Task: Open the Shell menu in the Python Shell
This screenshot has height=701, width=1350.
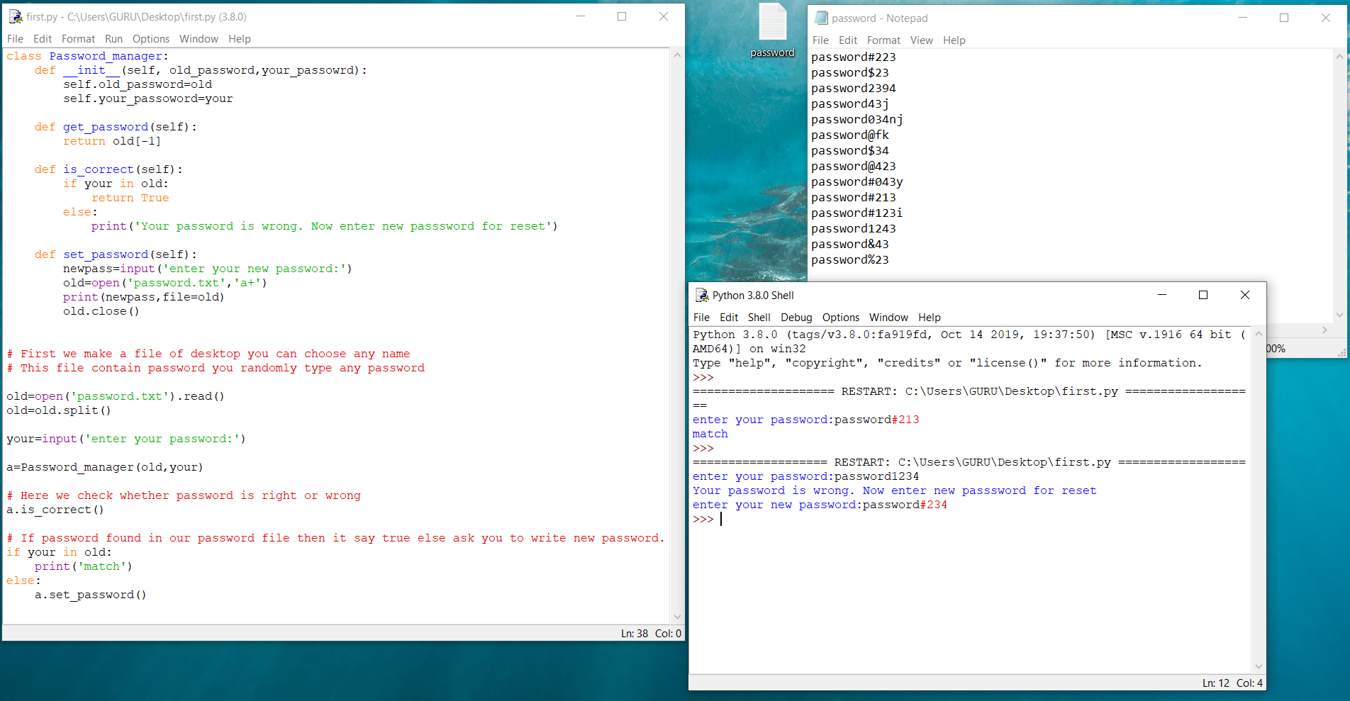Action: (759, 318)
